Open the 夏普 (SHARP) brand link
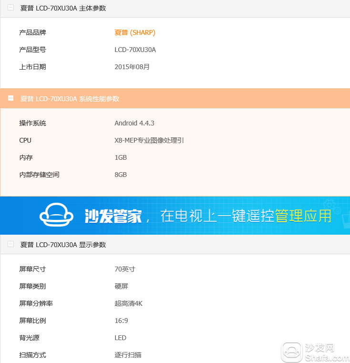This screenshot has height=363, width=350. [135, 32]
